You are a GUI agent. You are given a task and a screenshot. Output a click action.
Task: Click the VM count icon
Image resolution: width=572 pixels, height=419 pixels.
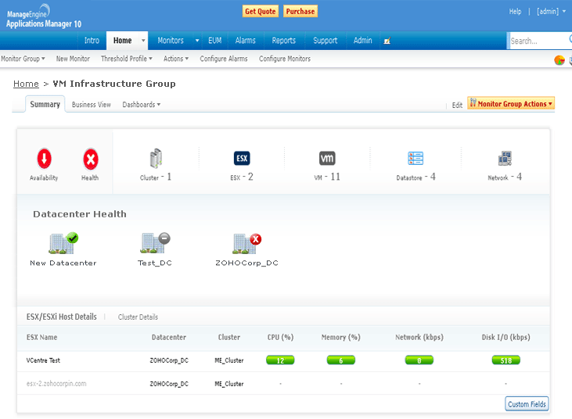(327, 158)
